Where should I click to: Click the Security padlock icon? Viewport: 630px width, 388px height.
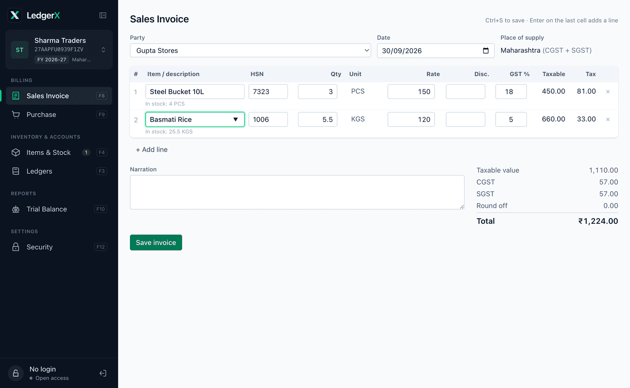[x=16, y=247]
